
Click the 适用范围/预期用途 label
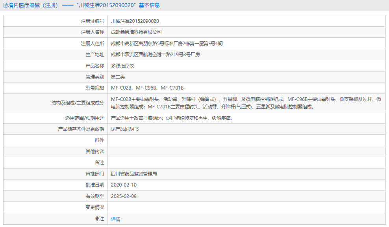[x=85, y=118]
